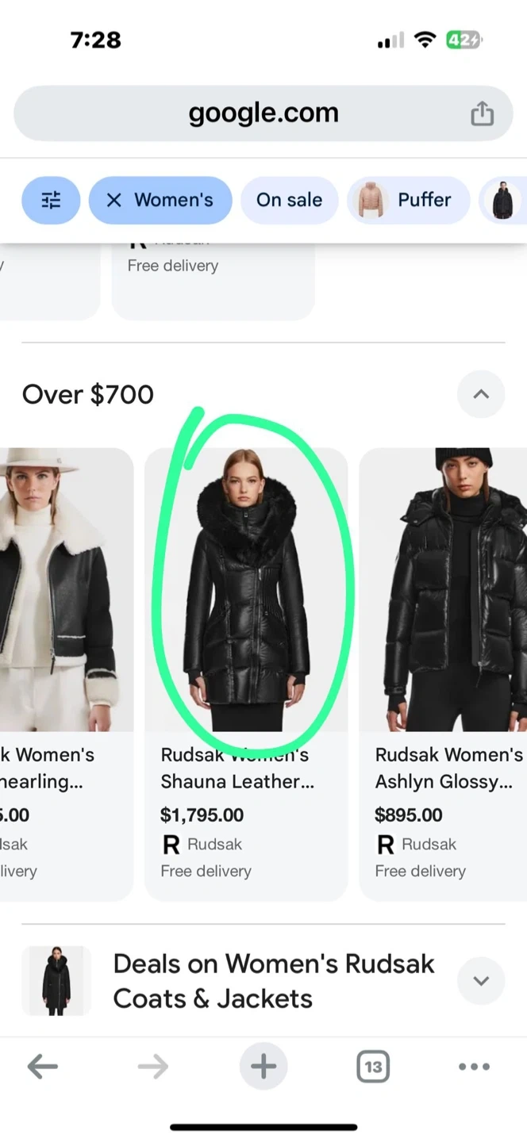Open the shearling jacket product image
This screenshot has height=1142, width=527.
67,589
